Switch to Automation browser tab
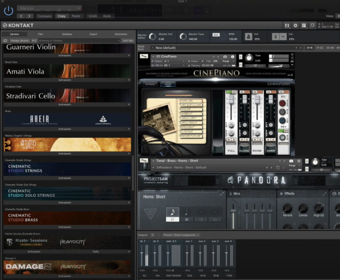The width and height of the screenshot is (340, 280). (121, 34)
